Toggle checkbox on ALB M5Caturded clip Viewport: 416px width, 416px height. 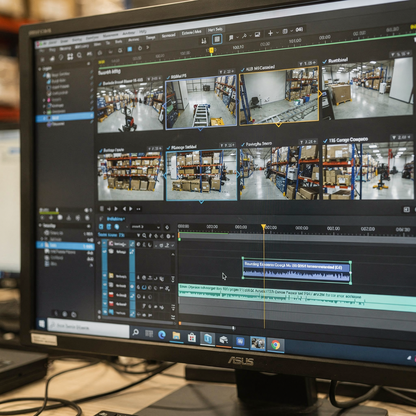243,70
